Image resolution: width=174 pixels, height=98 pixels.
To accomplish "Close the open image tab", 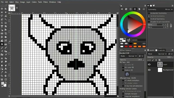I will [x=17, y=8].
